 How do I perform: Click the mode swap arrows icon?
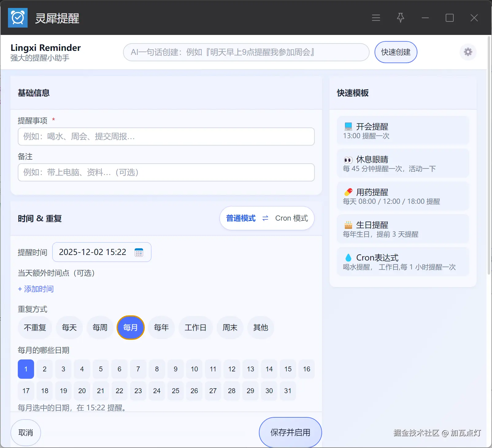coord(265,218)
